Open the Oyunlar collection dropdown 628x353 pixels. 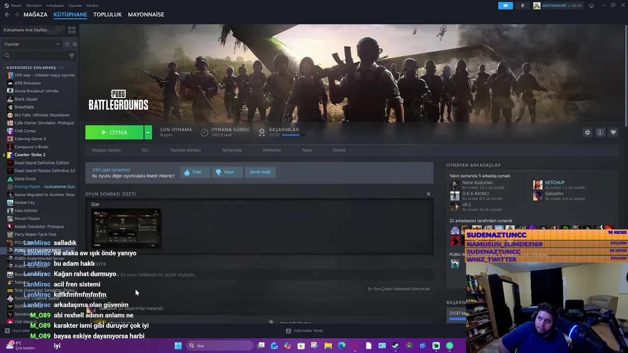click(31, 44)
